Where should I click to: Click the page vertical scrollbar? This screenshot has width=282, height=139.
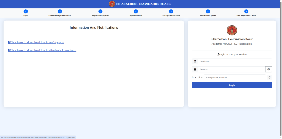pyautogui.click(x=281, y=69)
